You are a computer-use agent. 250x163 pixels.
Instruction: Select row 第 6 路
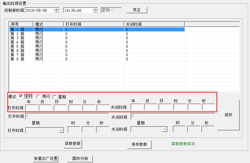97,51
